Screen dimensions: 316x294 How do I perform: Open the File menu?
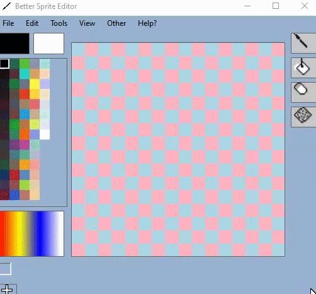(x=8, y=23)
